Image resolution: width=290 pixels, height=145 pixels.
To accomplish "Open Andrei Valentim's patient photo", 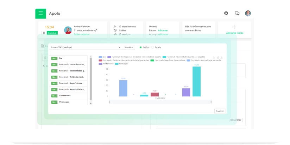I will [68, 30].
